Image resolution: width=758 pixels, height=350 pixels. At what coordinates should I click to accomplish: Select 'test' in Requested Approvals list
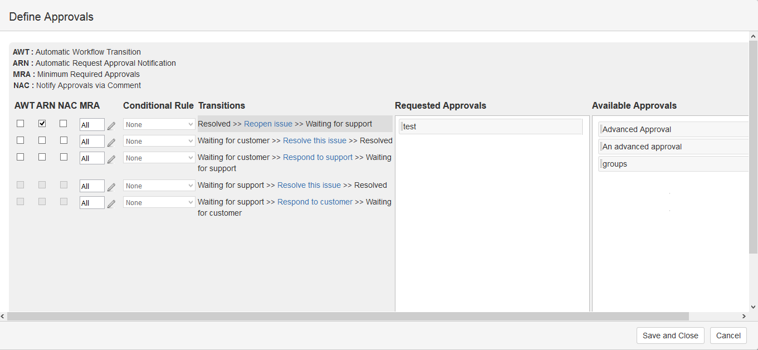point(491,127)
